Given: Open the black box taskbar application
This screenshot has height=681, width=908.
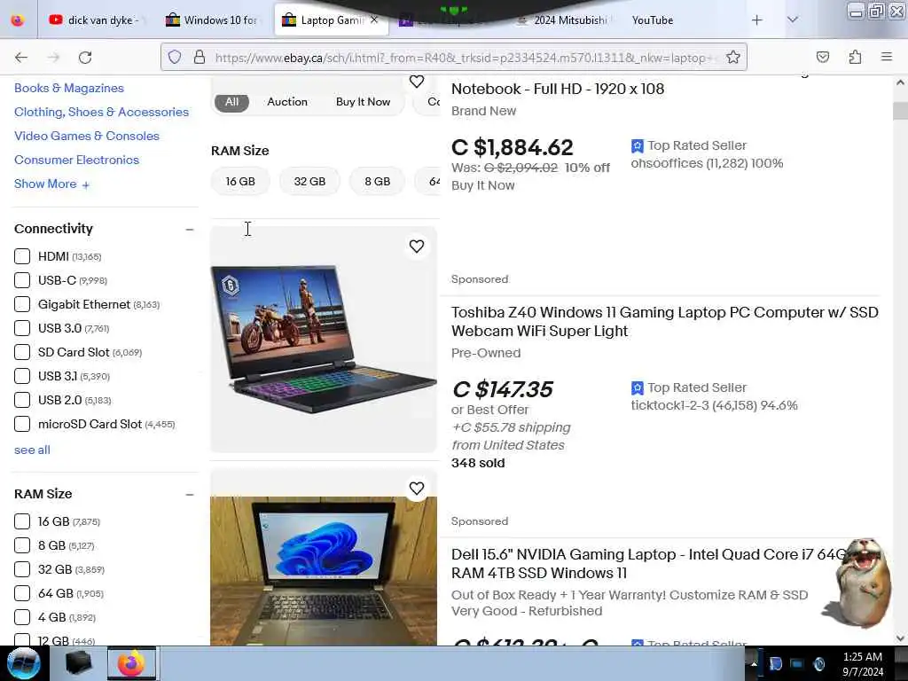Looking at the screenshot, I should pyautogui.click(x=79, y=663).
